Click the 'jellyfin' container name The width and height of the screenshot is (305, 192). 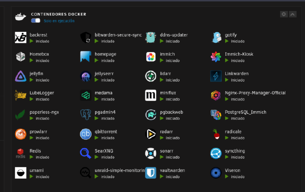tap(37, 74)
